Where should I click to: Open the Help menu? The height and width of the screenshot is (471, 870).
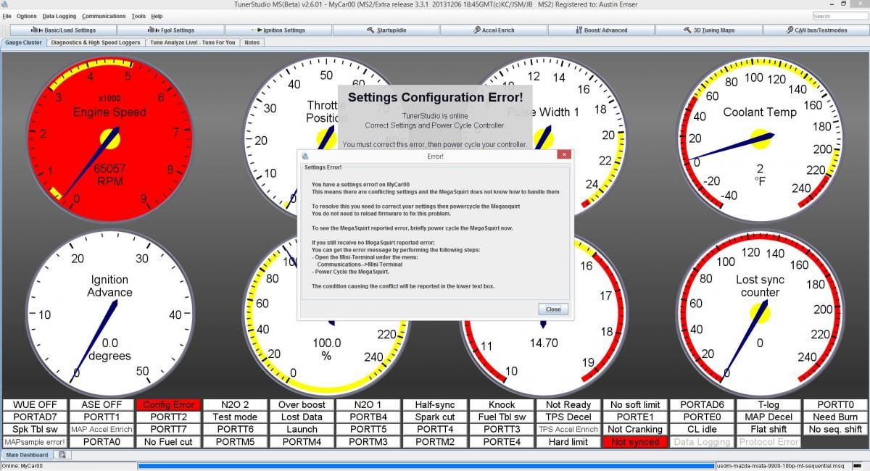157,16
